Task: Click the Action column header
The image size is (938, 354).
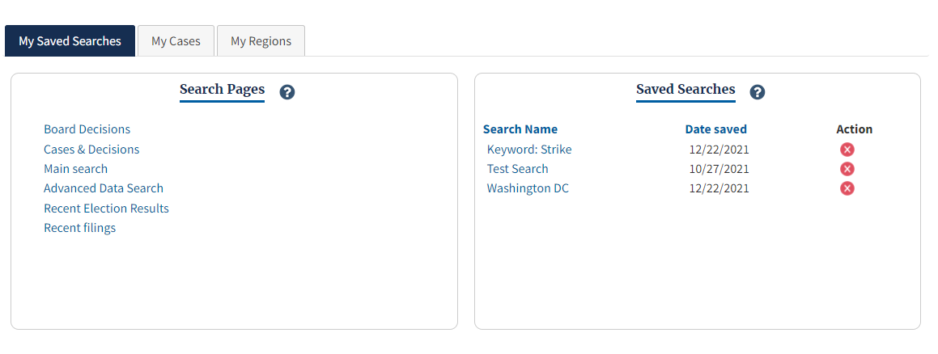Action: pos(854,129)
